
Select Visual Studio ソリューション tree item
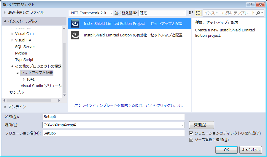click(x=41, y=86)
